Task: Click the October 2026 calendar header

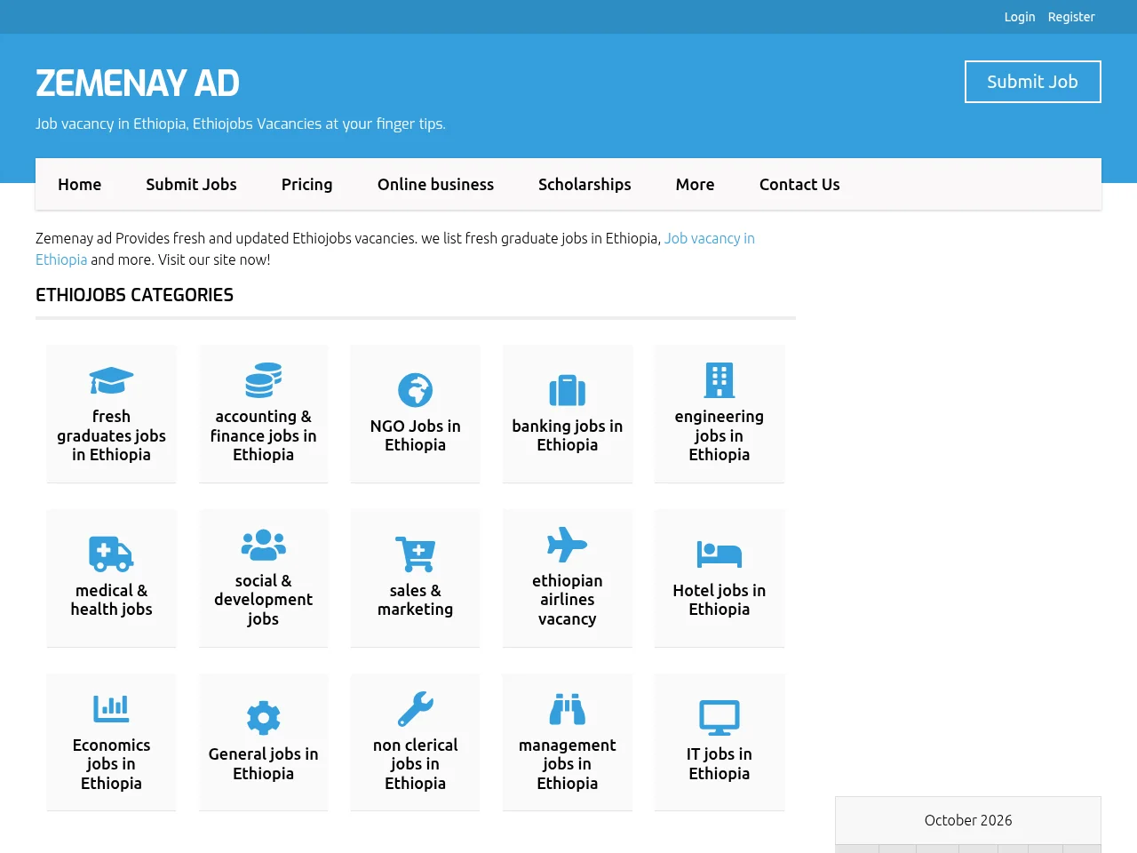Action: (968, 820)
